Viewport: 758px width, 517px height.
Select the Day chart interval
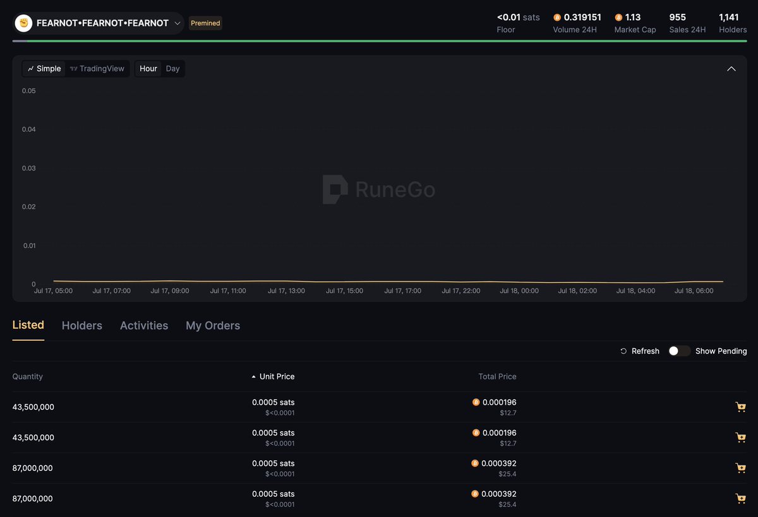[172, 68]
